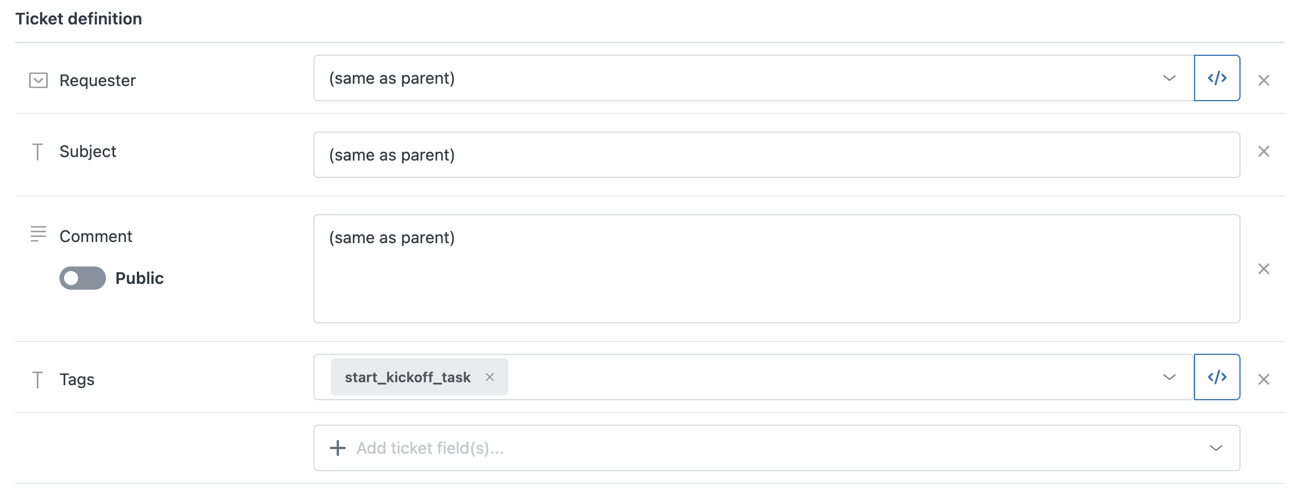The height and width of the screenshot is (491, 1293).
Task: Click the plus icon to add ticket field
Action: 338,448
